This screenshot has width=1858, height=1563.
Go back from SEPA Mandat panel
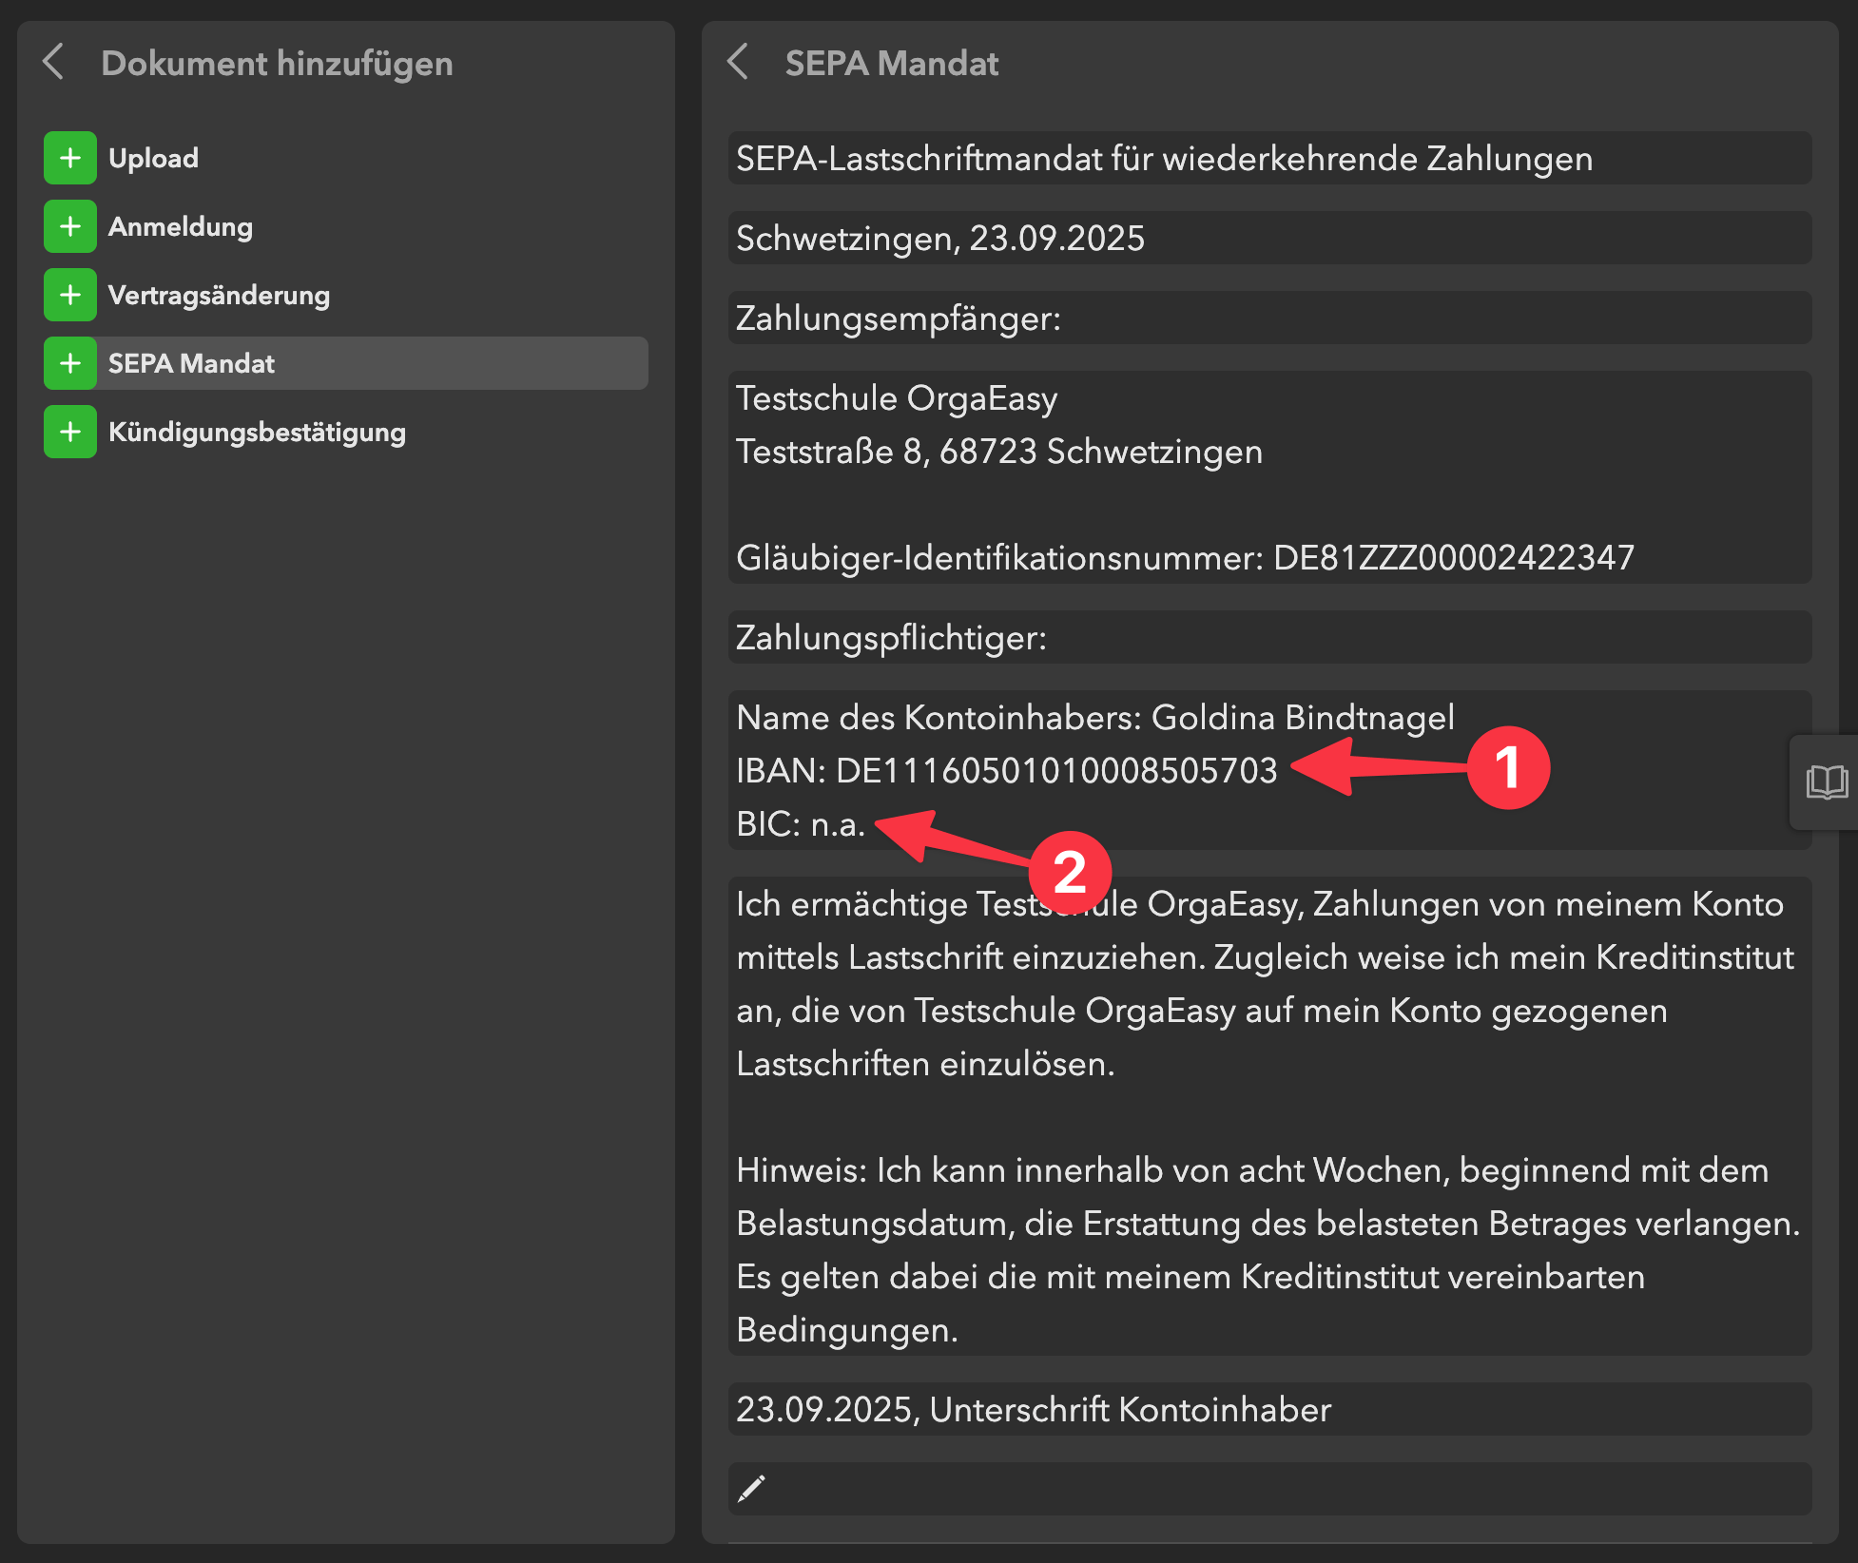tap(738, 63)
